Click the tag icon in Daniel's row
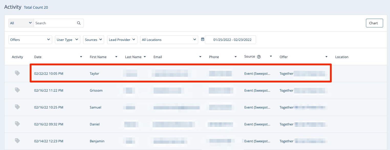This screenshot has width=390, height=150. click(x=17, y=124)
